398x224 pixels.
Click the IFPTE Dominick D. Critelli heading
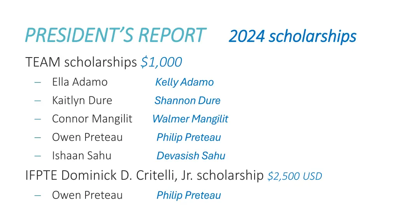point(145,175)
